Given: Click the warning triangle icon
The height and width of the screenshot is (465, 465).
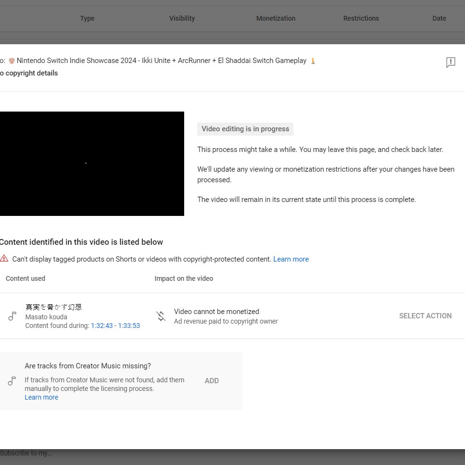Looking at the screenshot, I should (4, 258).
